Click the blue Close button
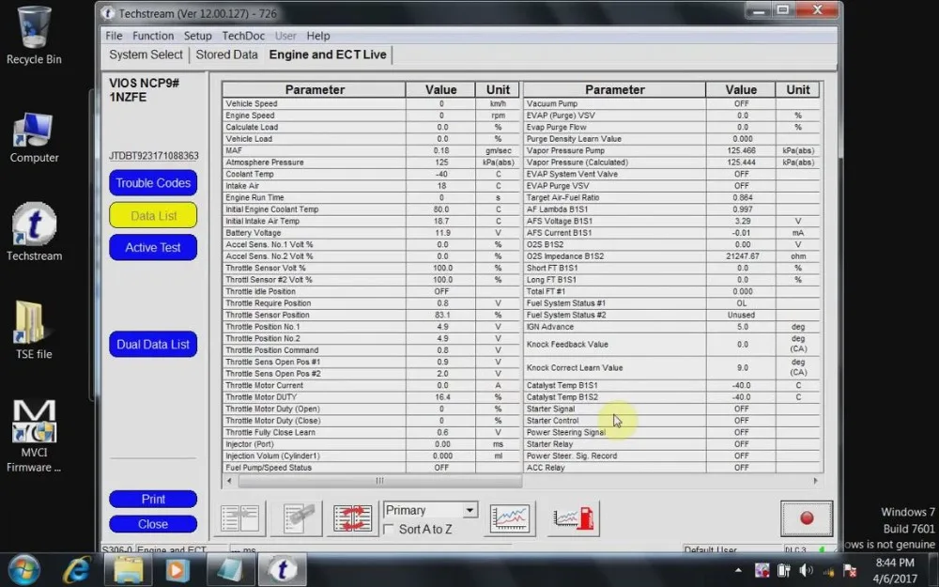 (x=153, y=524)
